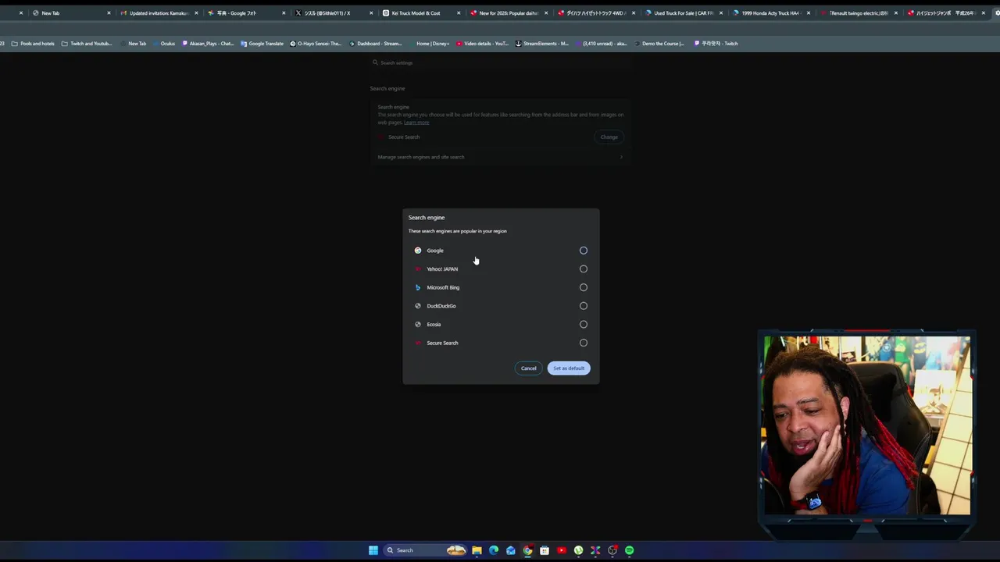The height and width of the screenshot is (562, 1000).
Task: Open the Twitch and Youtube bookmark folder
Action: click(87, 44)
